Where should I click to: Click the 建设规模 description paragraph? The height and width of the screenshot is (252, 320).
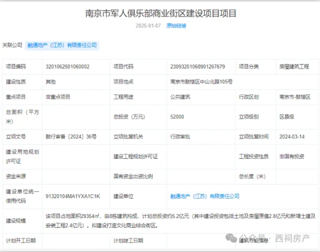tap(180, 220)
